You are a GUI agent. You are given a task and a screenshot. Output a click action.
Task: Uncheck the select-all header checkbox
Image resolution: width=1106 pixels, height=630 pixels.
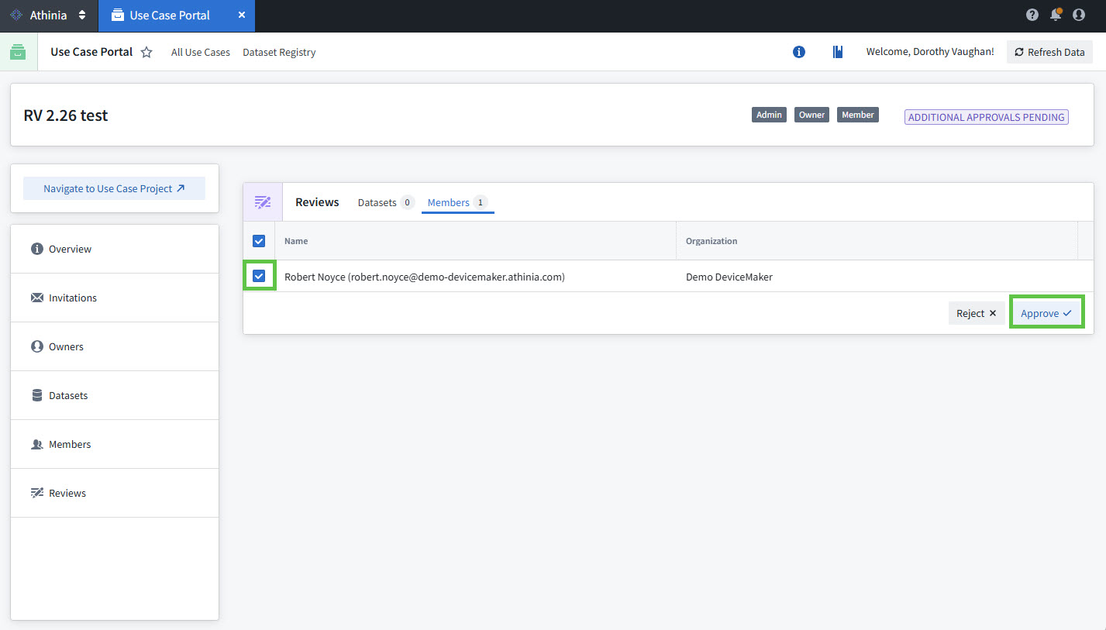259,241
